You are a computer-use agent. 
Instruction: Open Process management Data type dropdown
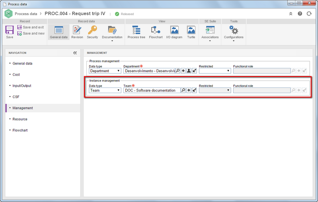[105, 71]
